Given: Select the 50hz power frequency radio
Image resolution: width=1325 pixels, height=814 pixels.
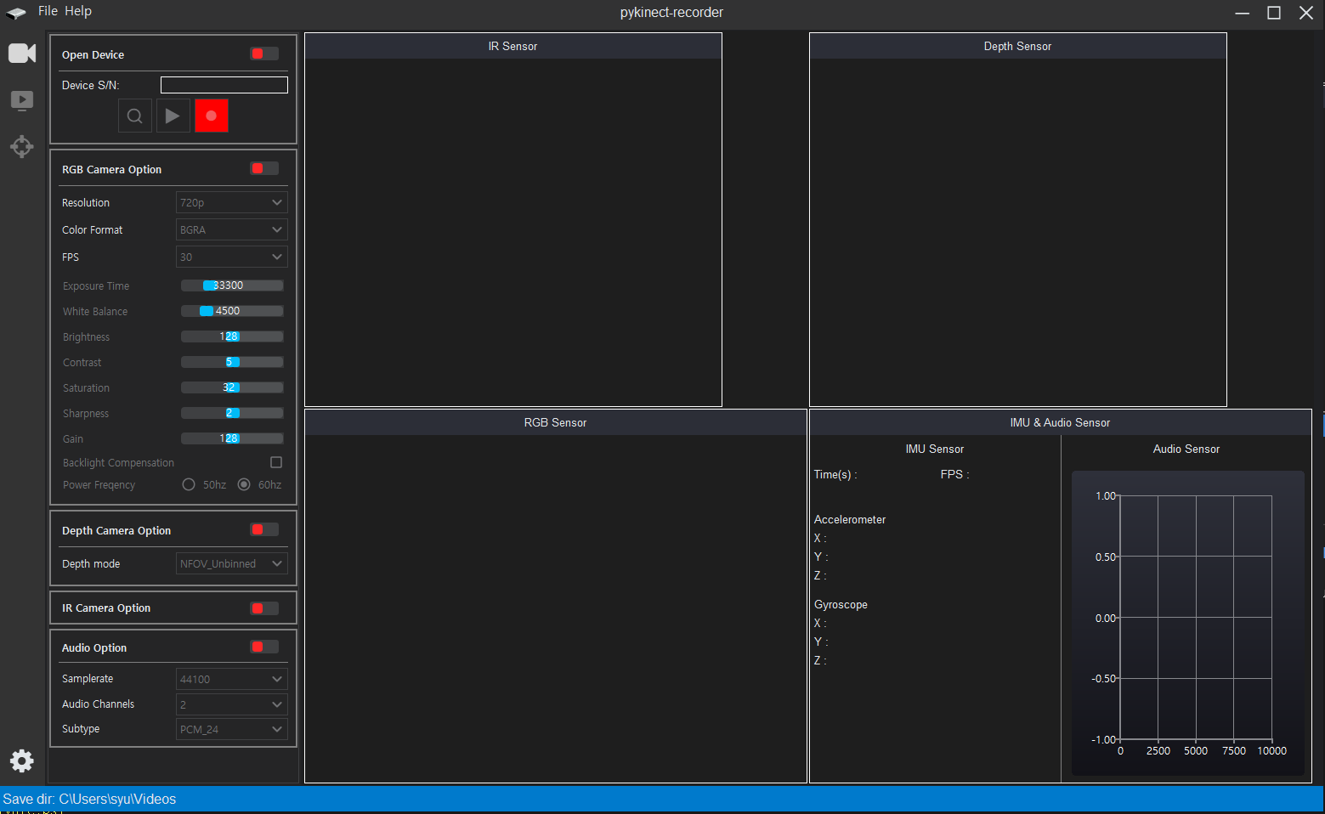Looking at the screenshot, I should 189,484.
